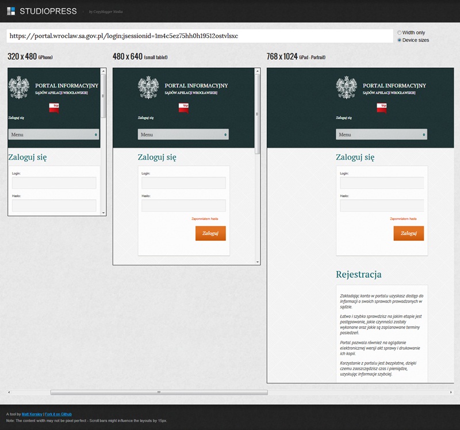
Task: Click the eagle emblem in the iPad preview
Action: click(346, 88)
